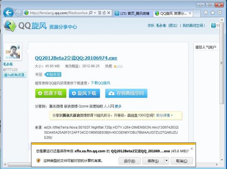
Task: Click the QQ旋风 logo icon
Action: [x=10, y=26]
